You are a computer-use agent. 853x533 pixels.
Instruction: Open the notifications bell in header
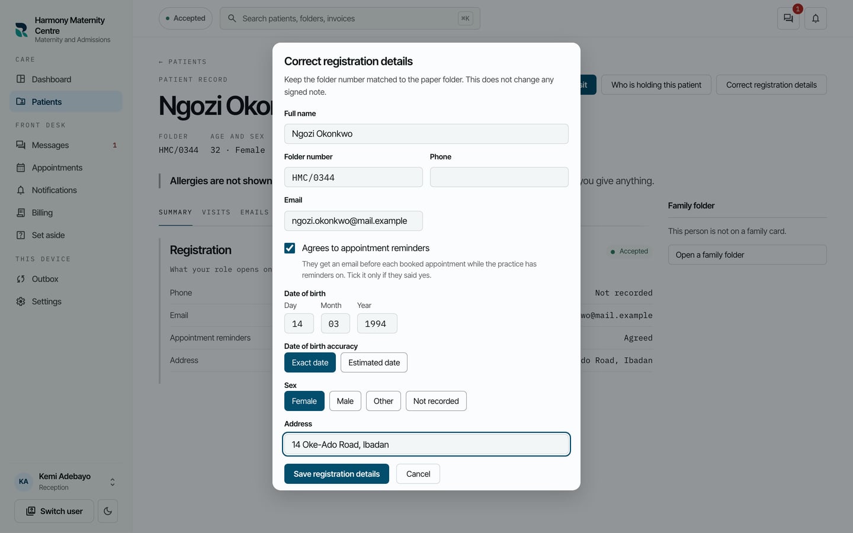click(816, 18)
